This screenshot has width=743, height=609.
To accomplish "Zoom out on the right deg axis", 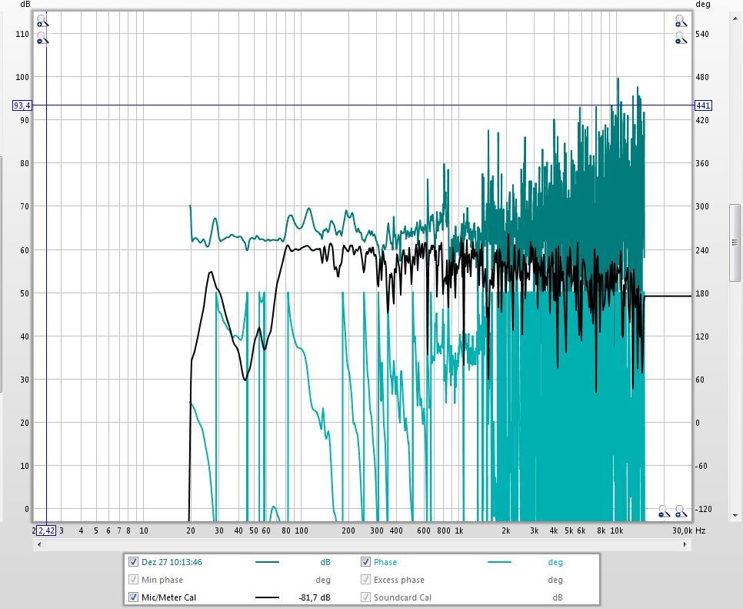I will [x=681, y=38].
